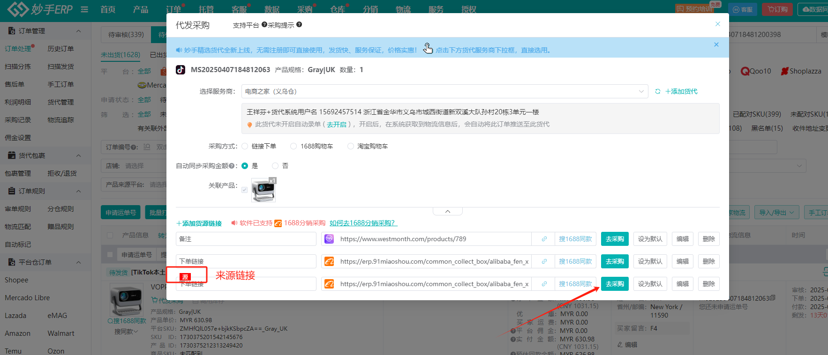Open the 如何去1688分销采购 link

click(363, 223)
